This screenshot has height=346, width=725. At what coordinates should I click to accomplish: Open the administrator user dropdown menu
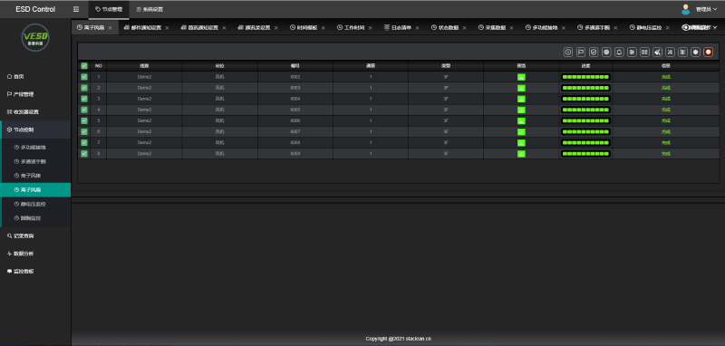(706, 9)
